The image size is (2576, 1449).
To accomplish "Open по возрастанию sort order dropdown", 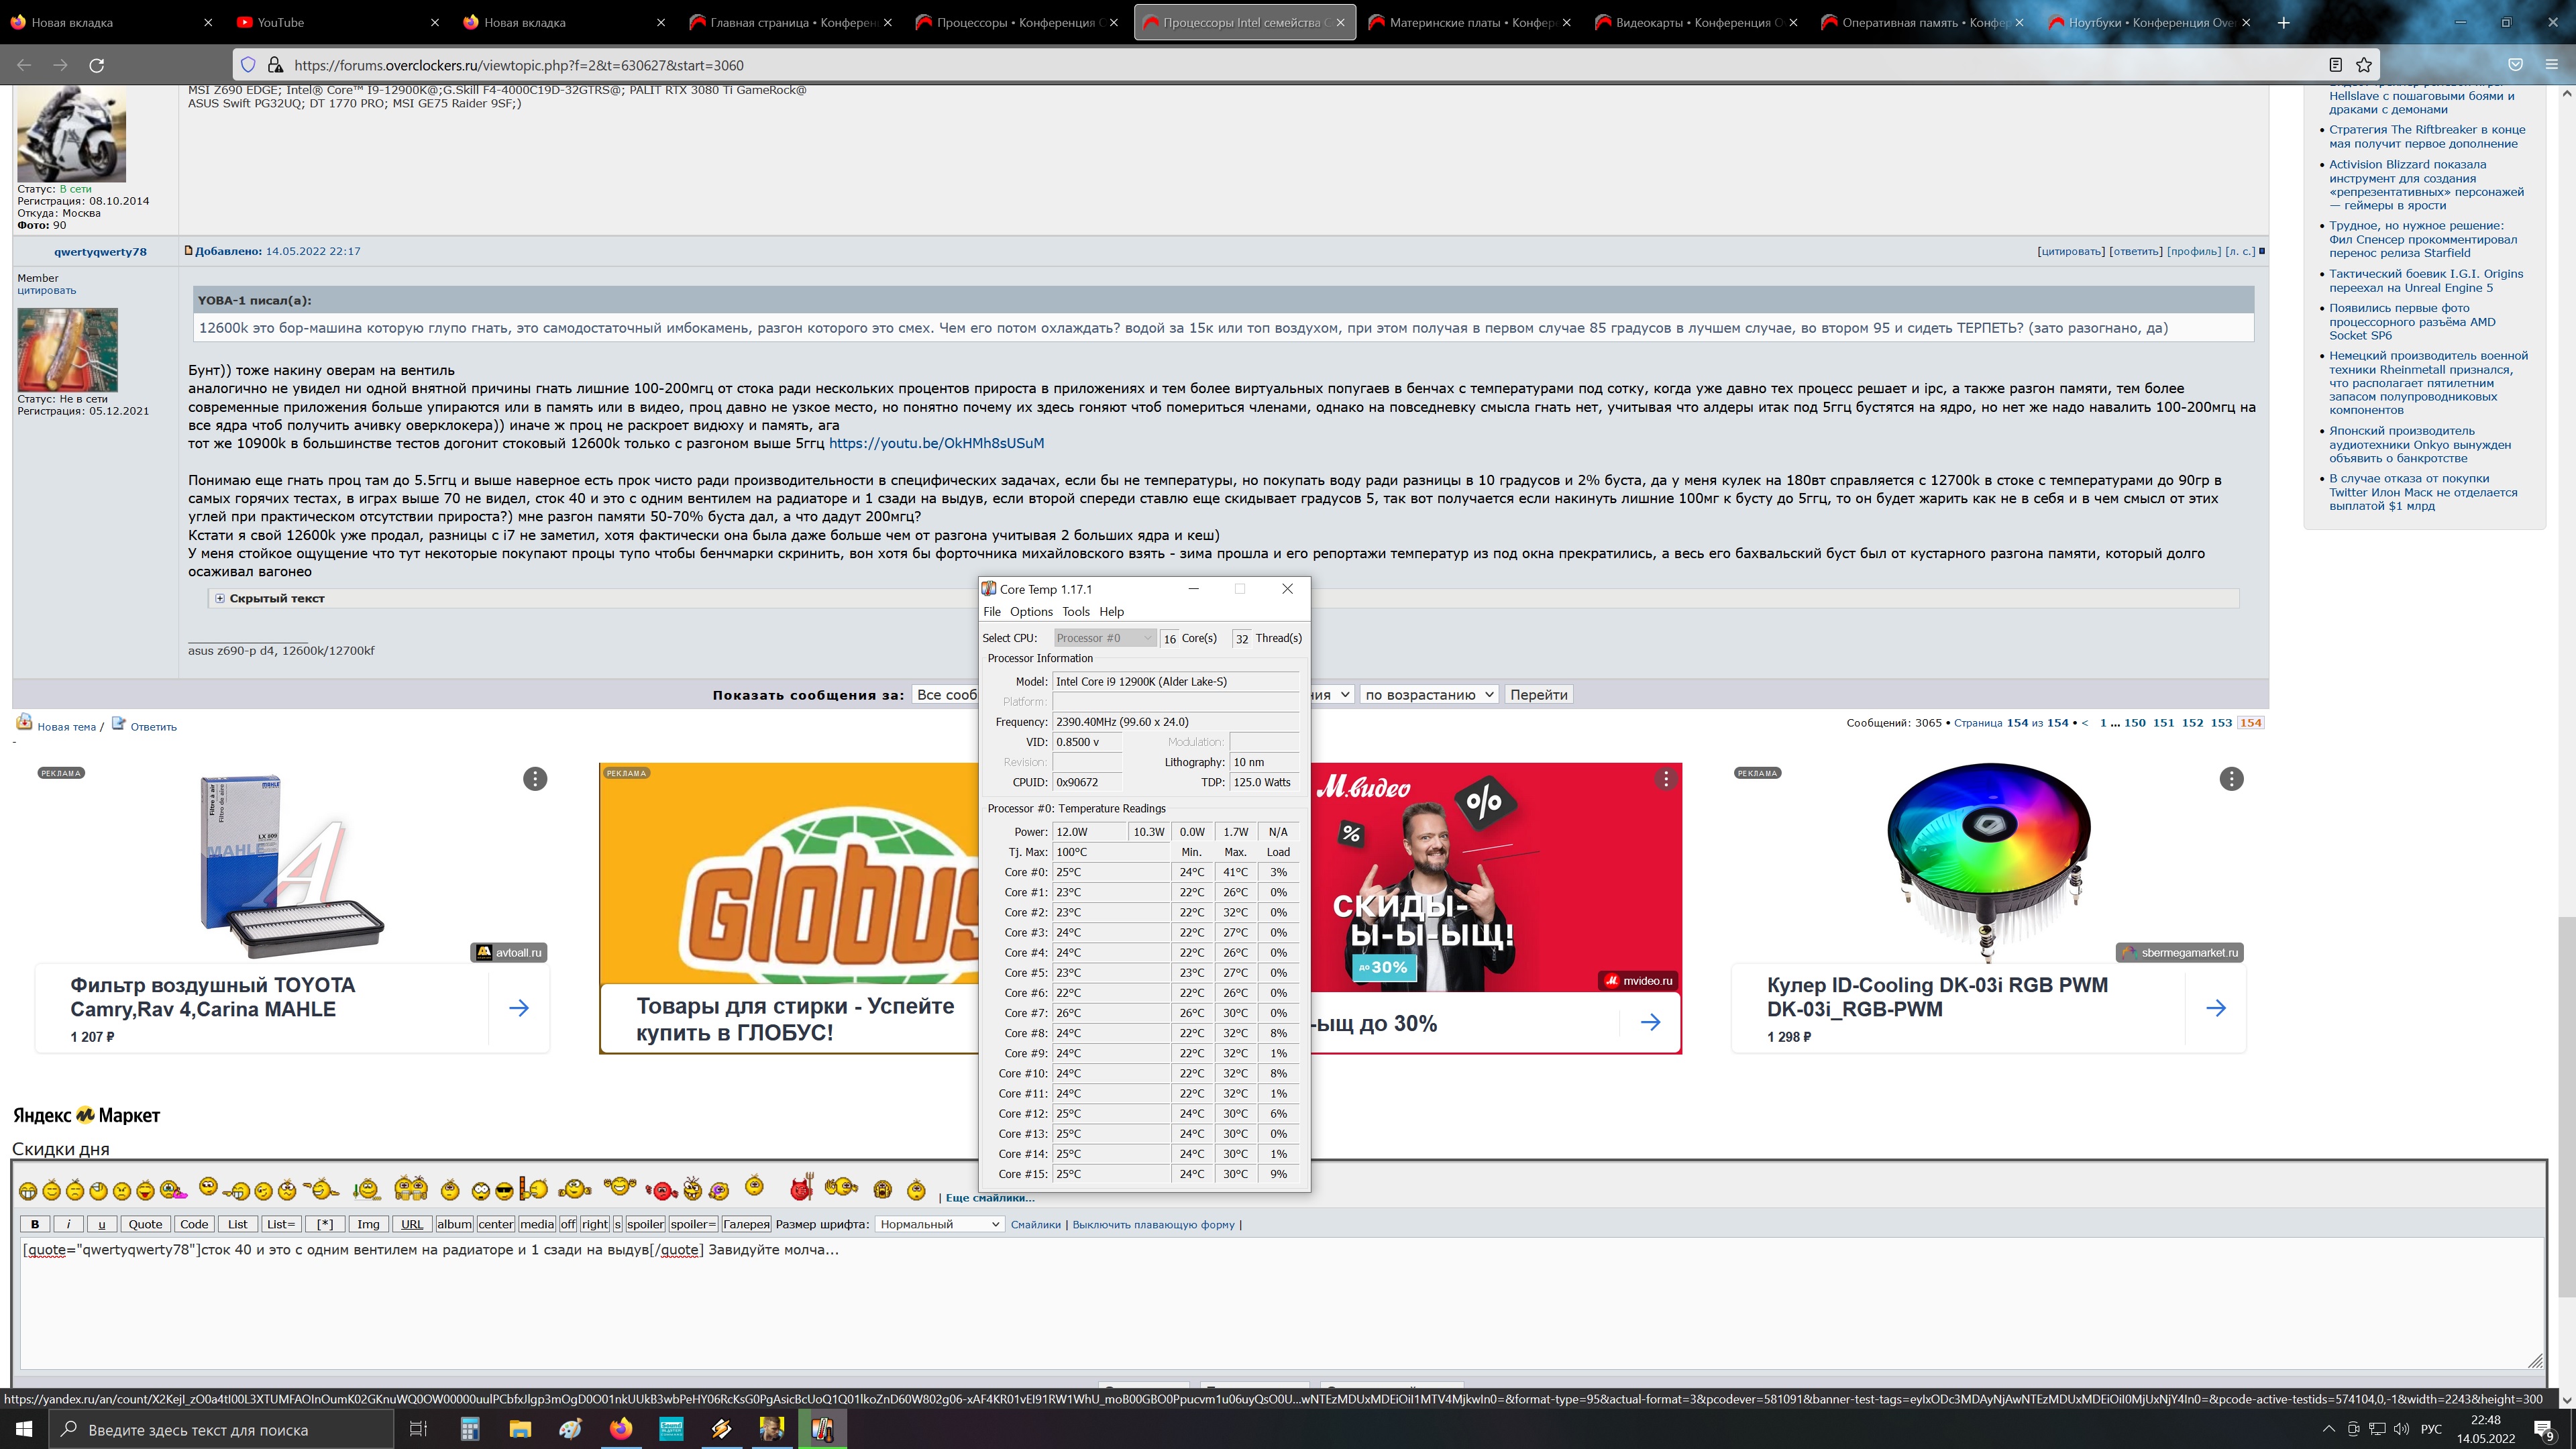I will [x=1428, y=695].
